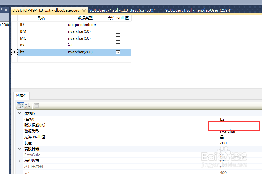The height and width of the screenshot is (174, 262).
Task: Click the int data type cell for PX
Action: pyautogui.click(x=85, y=45)
